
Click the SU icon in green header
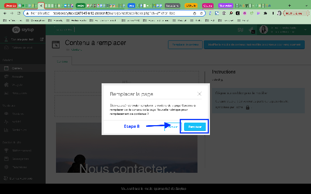(241, 30)
